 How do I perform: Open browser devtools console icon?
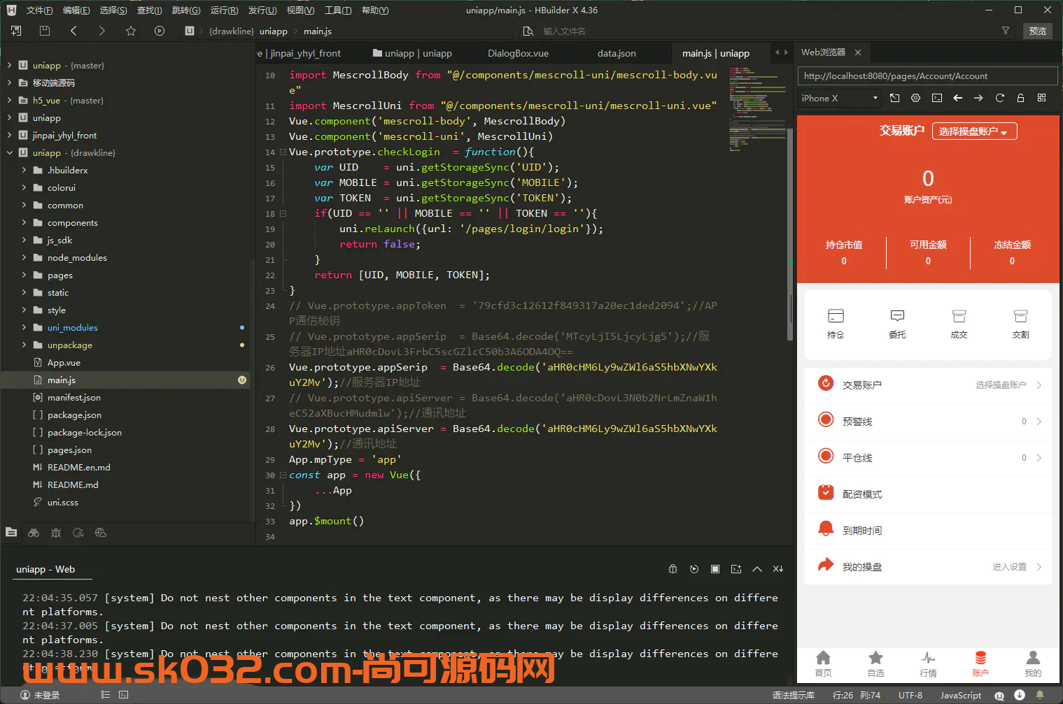937,98
